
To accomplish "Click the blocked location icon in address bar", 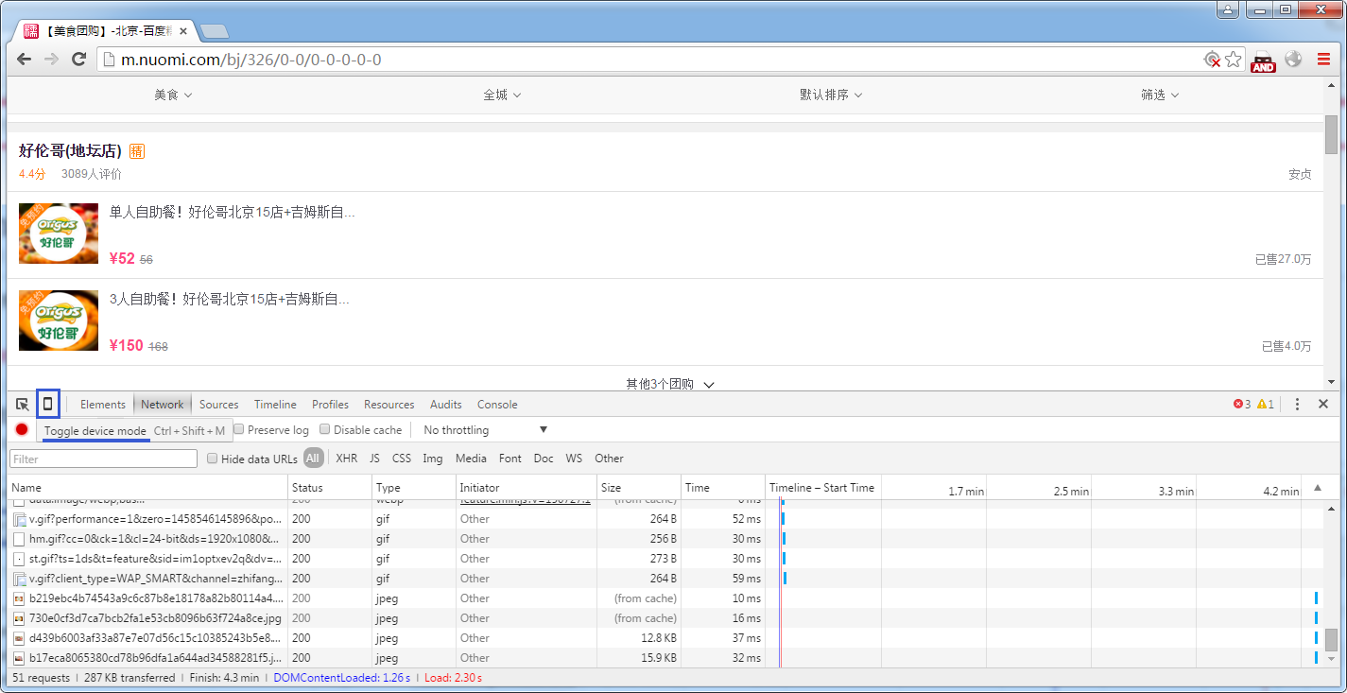I will coord(1212,60).
